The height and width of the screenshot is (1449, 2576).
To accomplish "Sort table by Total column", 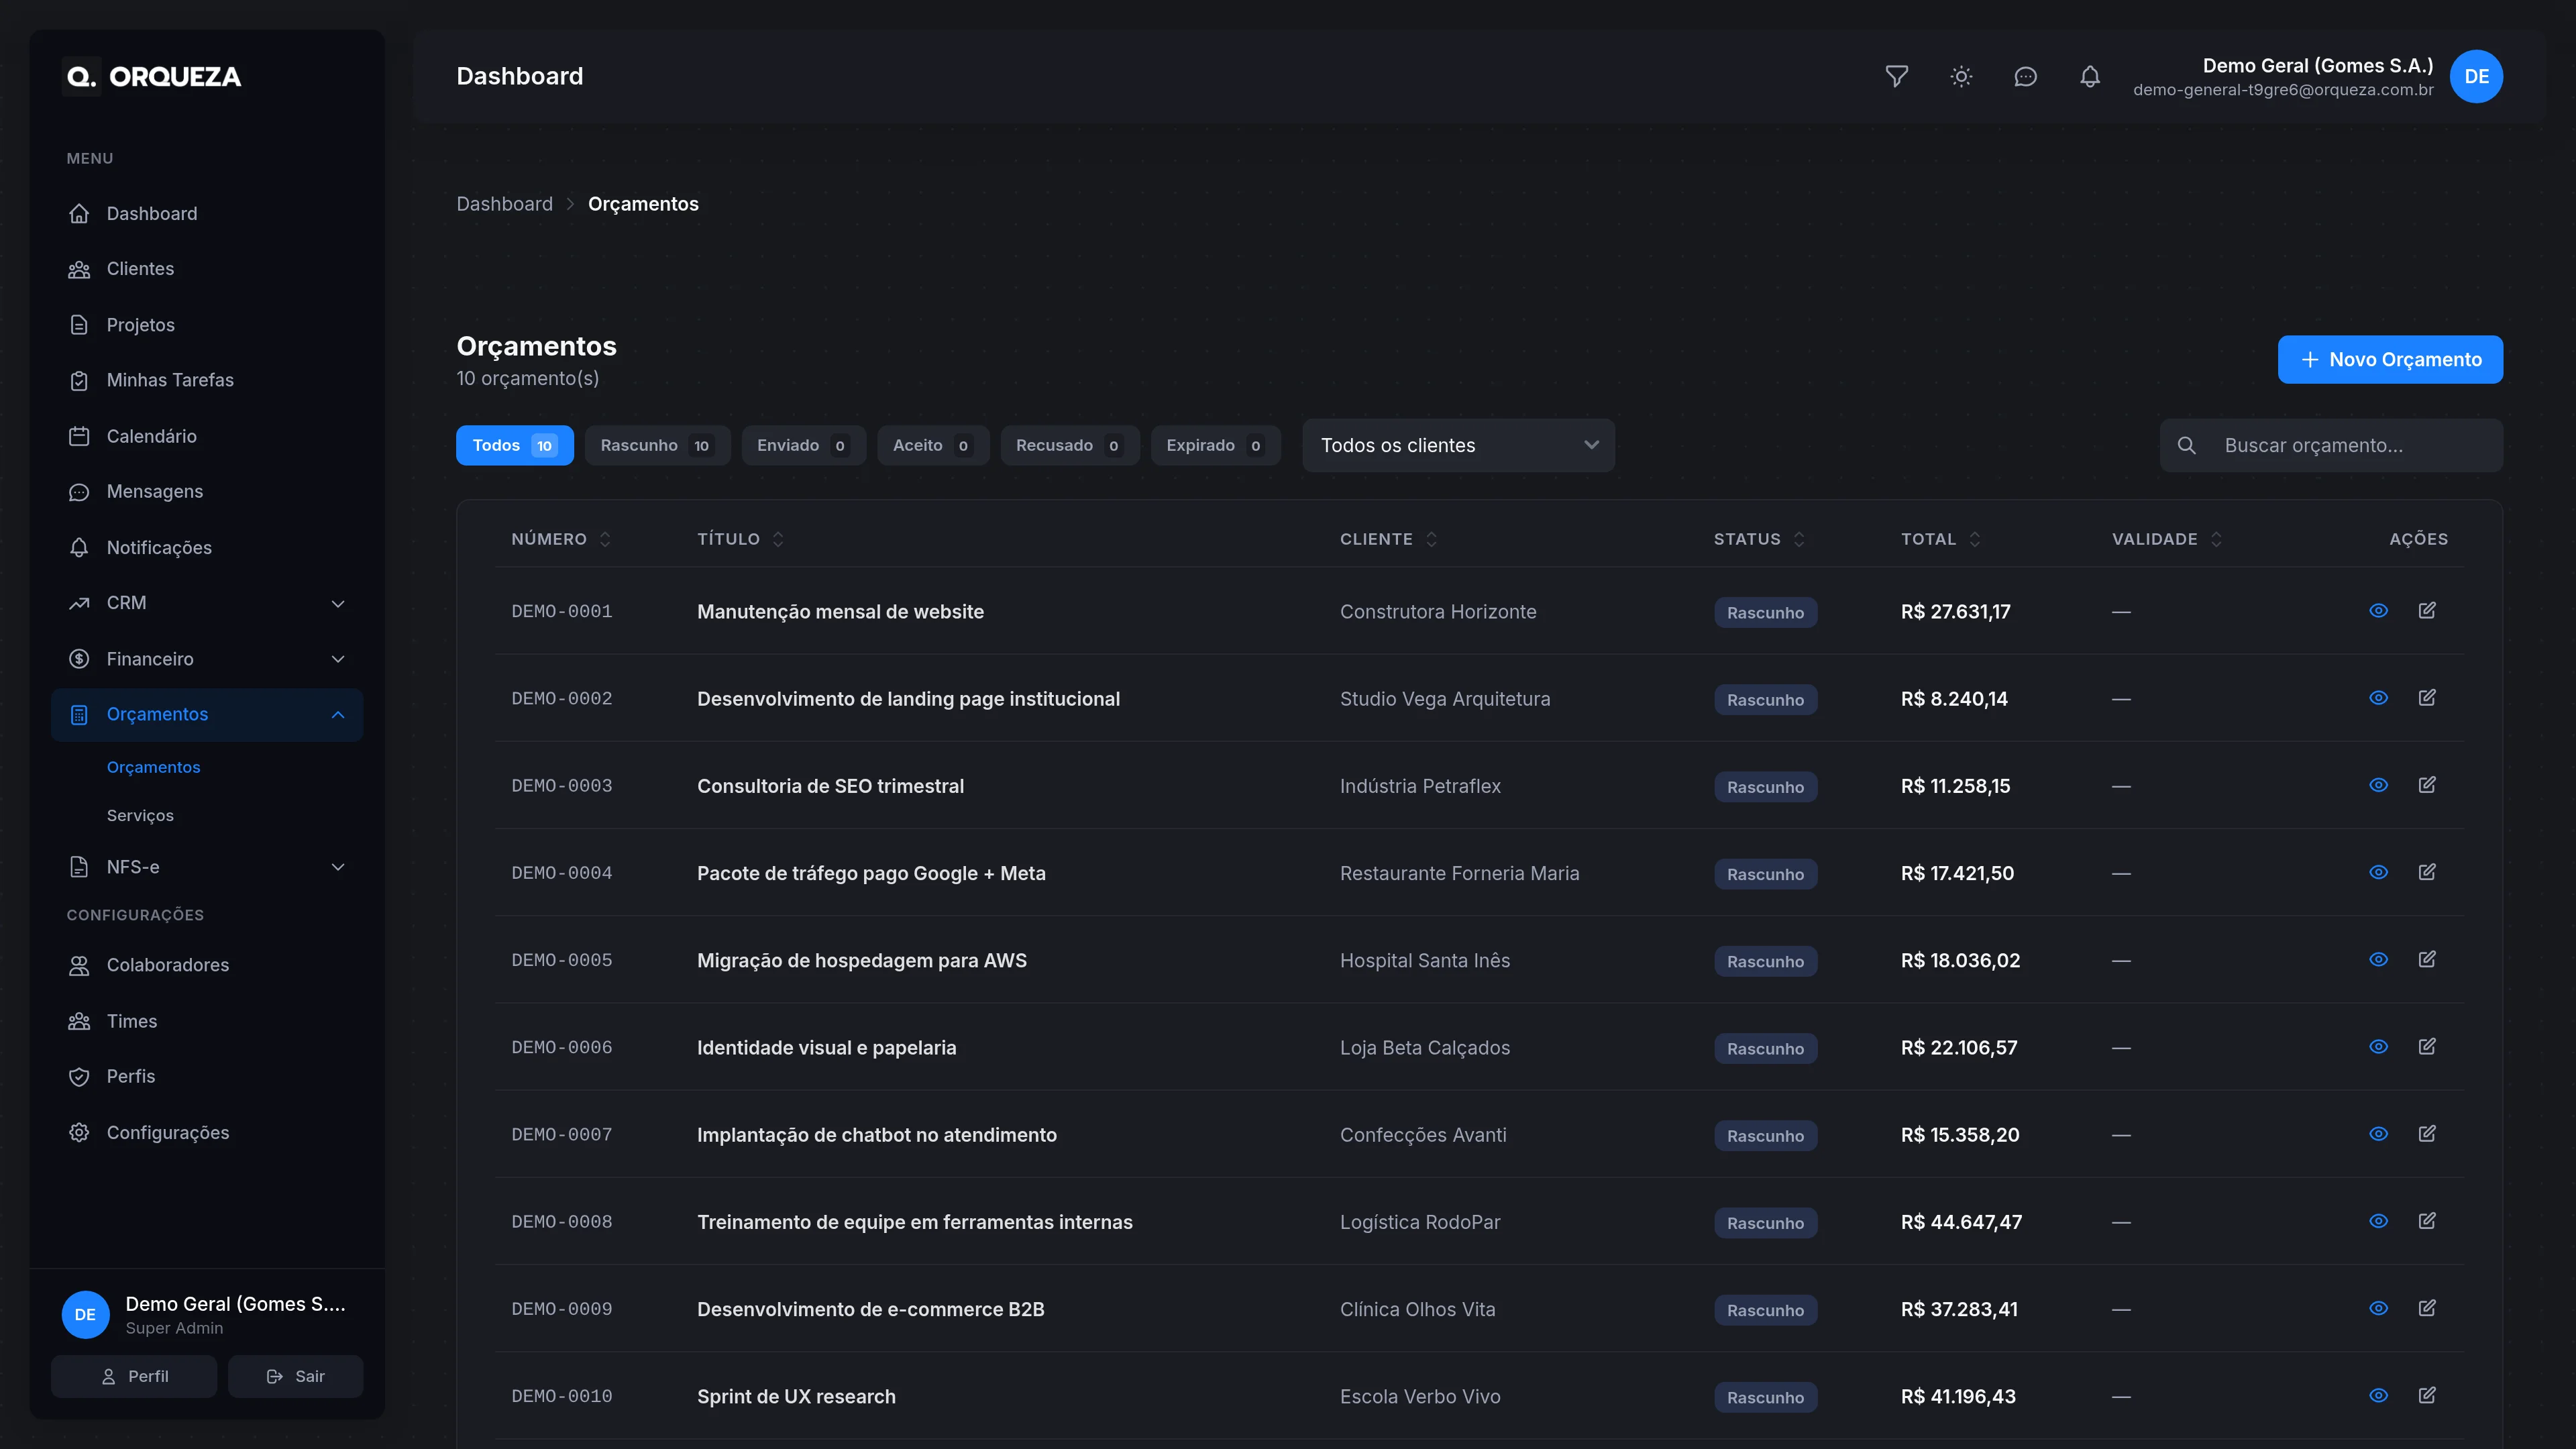I will coord(1940,539).
